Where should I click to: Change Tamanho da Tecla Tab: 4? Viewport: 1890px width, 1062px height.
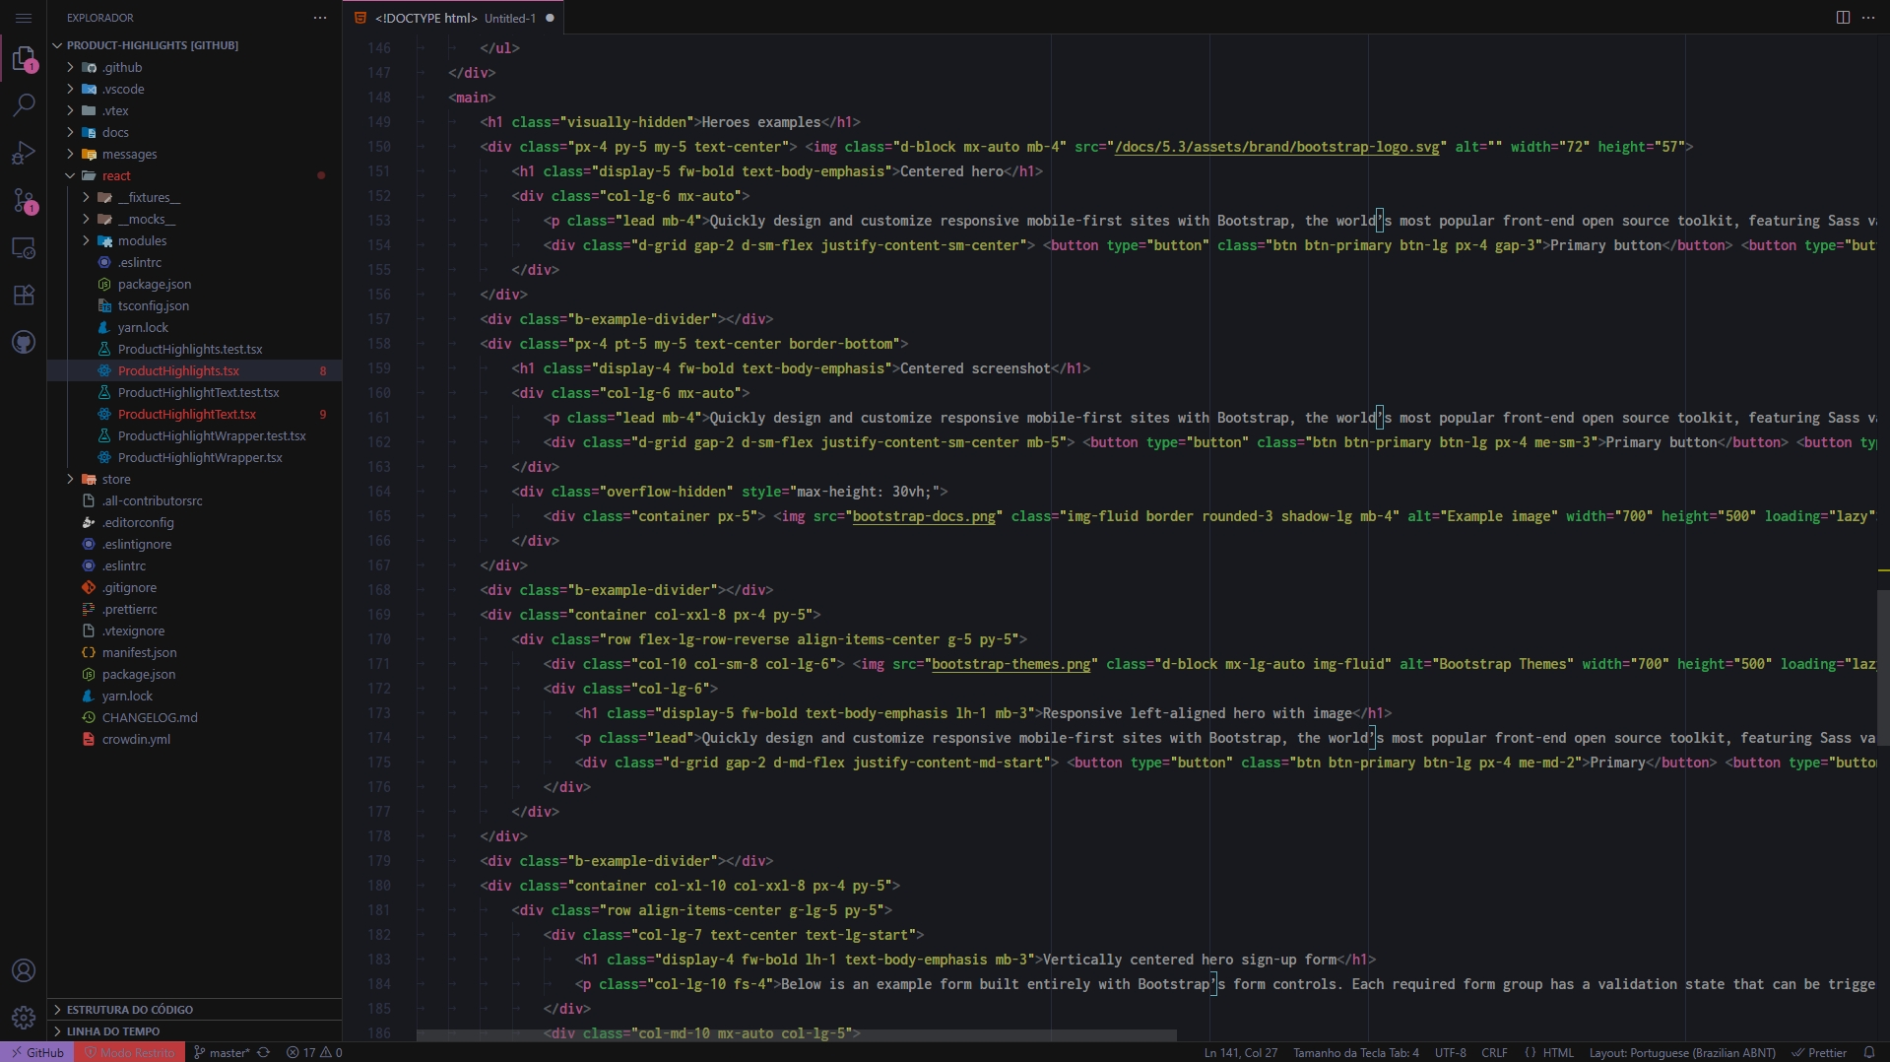(1356, 1052)
